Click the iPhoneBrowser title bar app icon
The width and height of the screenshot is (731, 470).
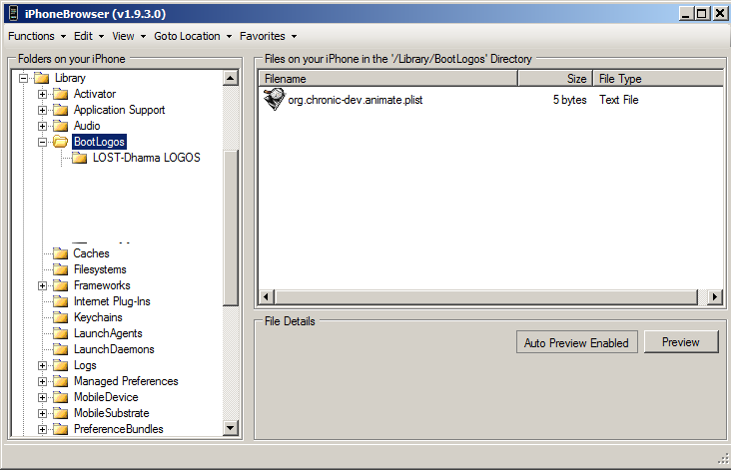coord(12,13)
